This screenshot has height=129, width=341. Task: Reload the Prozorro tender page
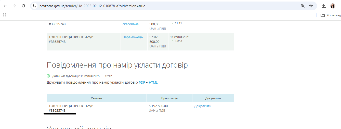pos(23,6)
